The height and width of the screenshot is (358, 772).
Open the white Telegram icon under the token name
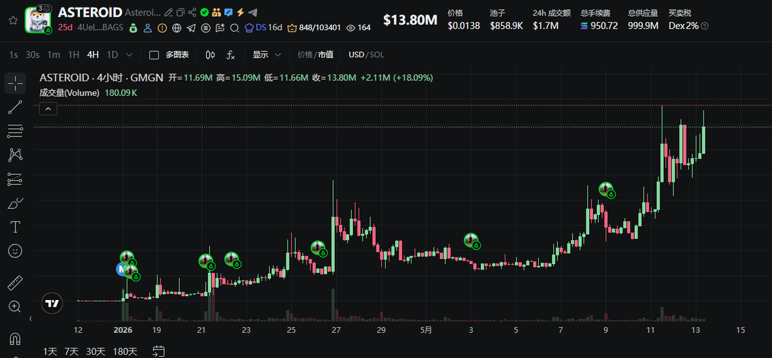pos(191,28)
